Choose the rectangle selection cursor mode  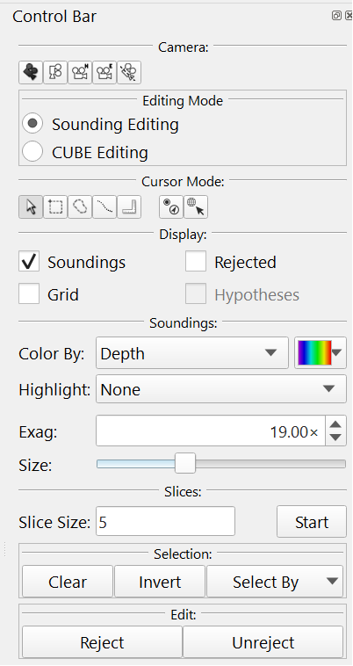(x=55, y=206)
